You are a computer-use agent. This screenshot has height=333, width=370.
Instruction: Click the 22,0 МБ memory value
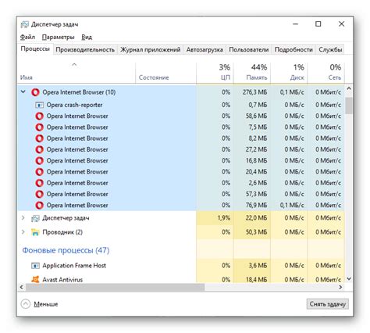[x=256, y=218]
